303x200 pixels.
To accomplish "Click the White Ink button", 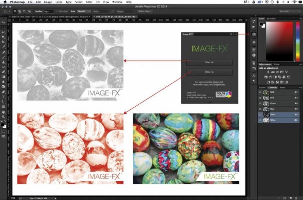I will coord(209,72).
